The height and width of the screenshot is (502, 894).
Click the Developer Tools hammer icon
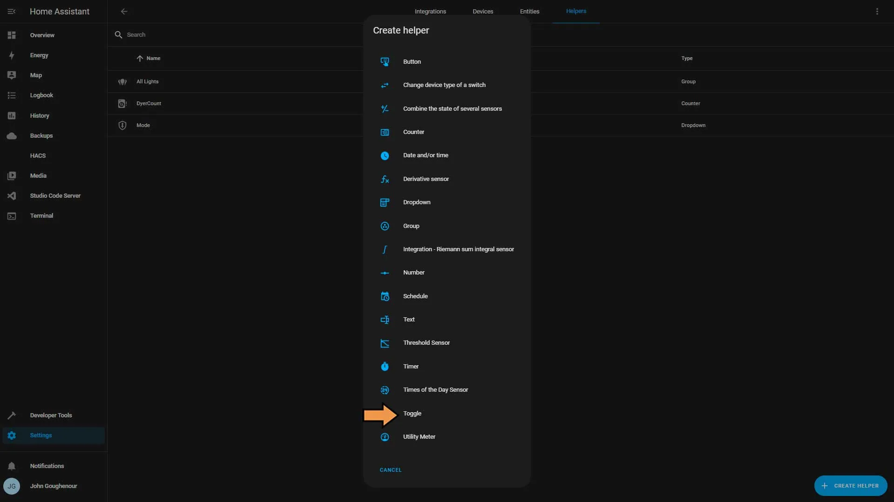click(12, 415)
